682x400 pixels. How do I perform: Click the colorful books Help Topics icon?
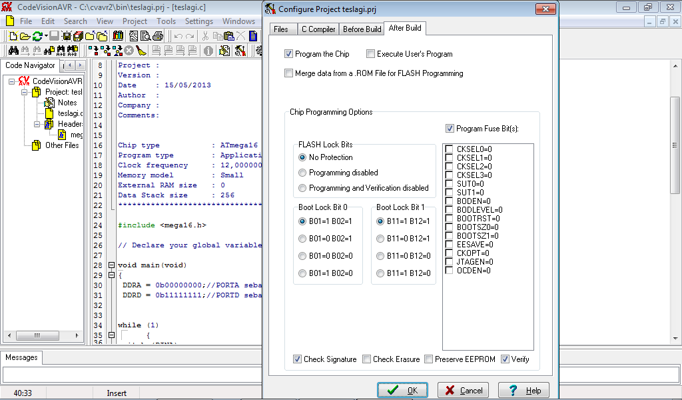(x=118, y=36)
